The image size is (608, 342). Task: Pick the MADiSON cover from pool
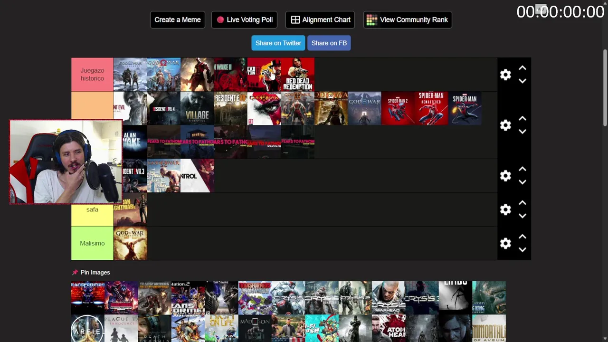255,328
